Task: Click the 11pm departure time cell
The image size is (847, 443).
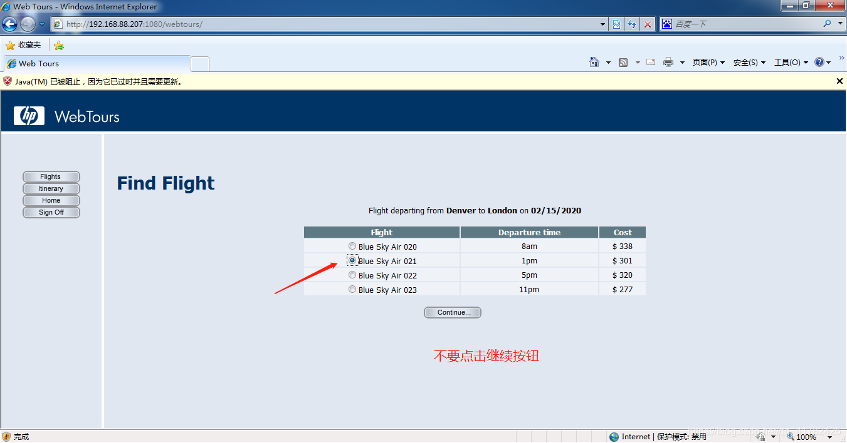Action: [x=530, y=289]
